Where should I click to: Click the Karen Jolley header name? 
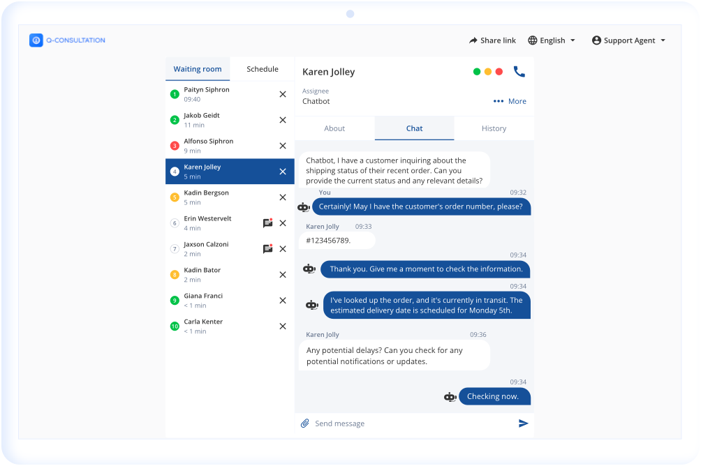coord(329,72)
